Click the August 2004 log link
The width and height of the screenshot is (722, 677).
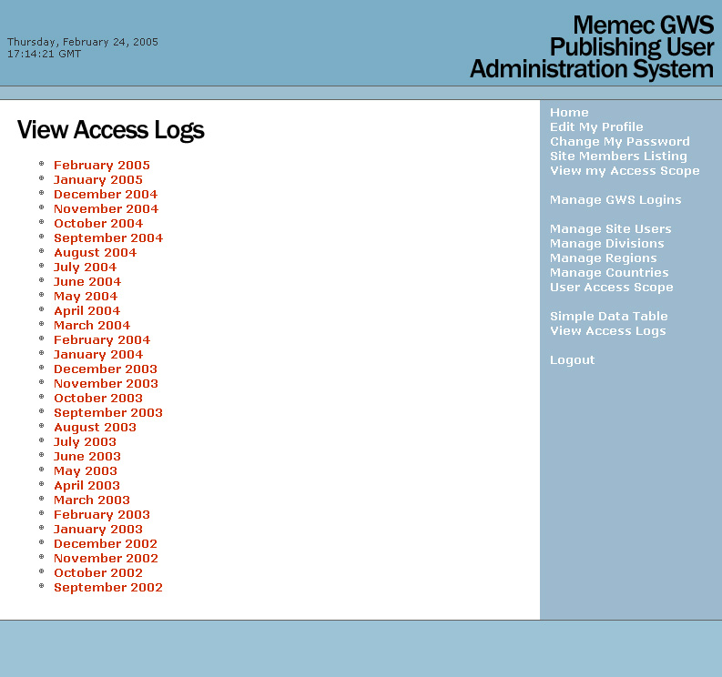[x=96, y=252]
